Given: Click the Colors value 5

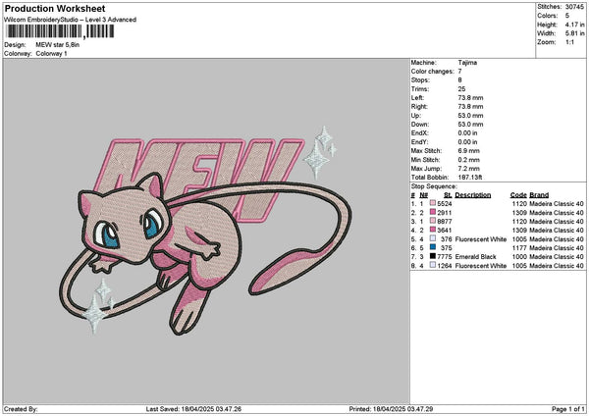Looking at the screenshot, I should (567, 16).
